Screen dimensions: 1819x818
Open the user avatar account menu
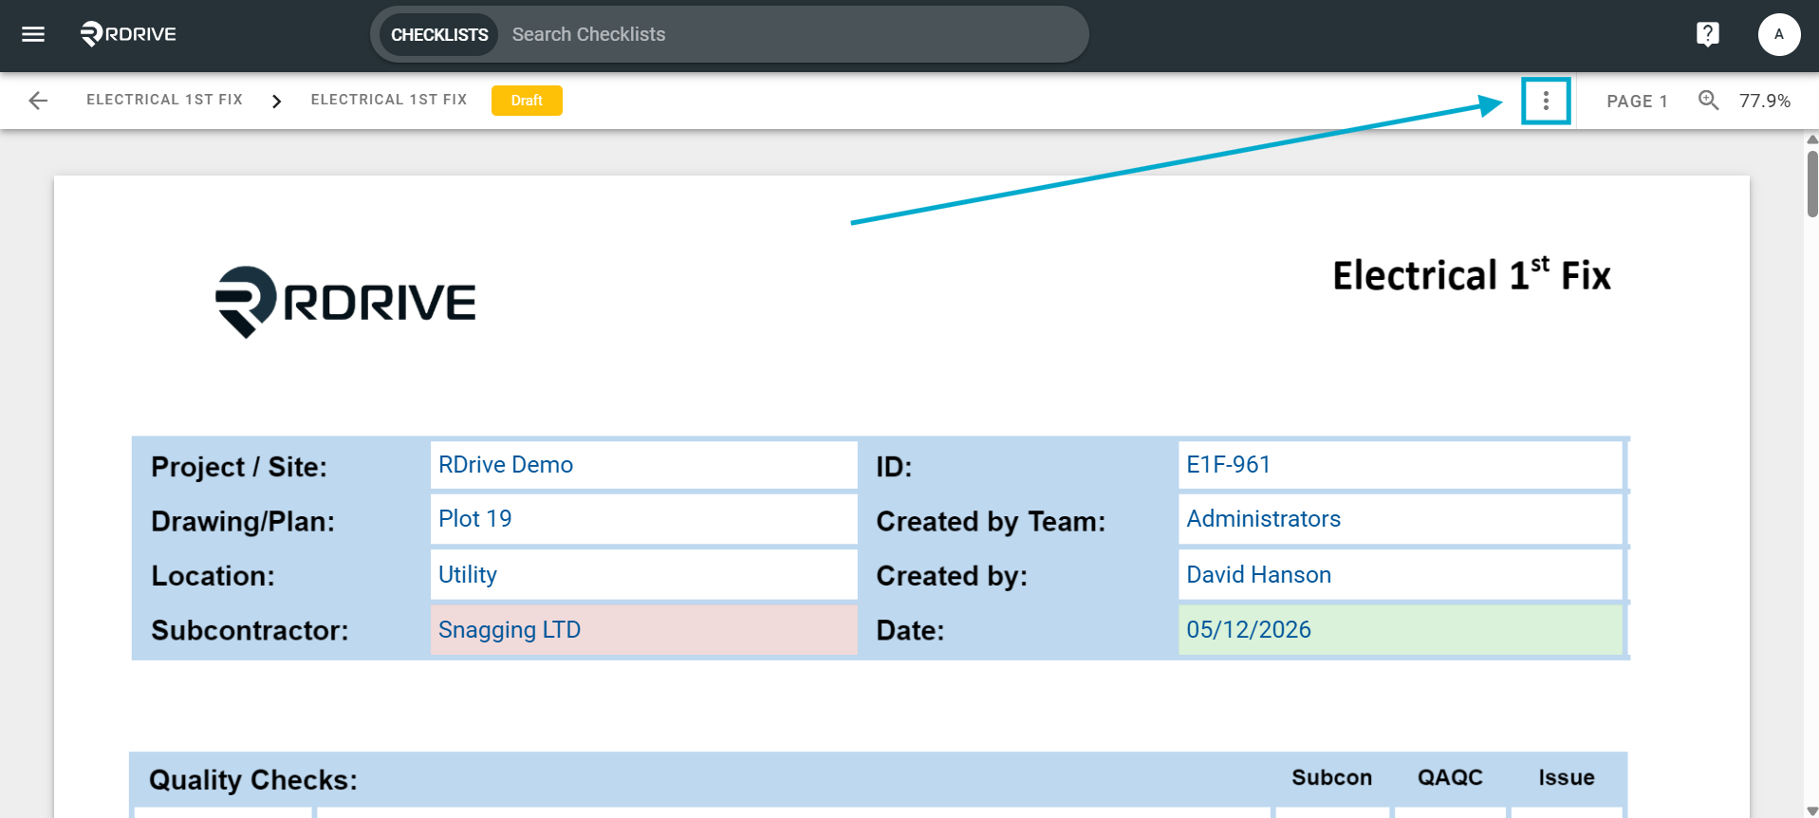tap(1778, 34)
